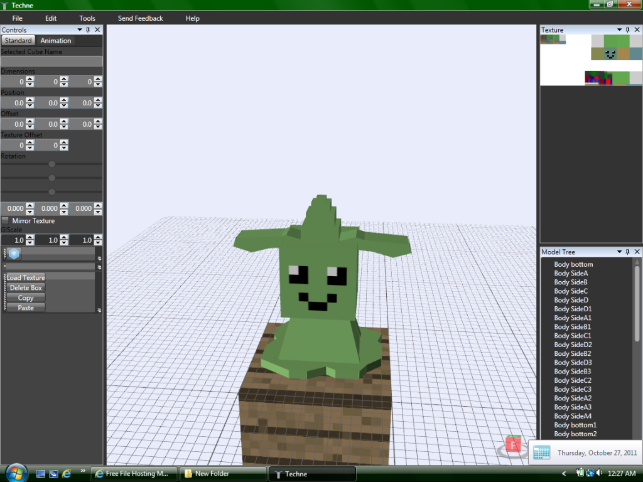Switch to the Standard tab
Screen dimensions: 643x482
pos(18,41)
